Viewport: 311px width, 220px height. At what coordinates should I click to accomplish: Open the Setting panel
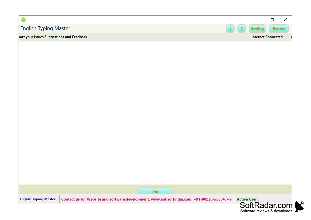[257, 29]
